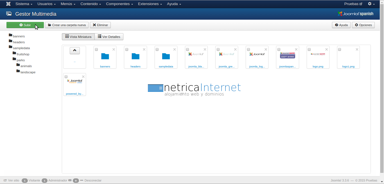Open the Extensiones dropdown menu
The image size is (384, 184).
point(150,4)
